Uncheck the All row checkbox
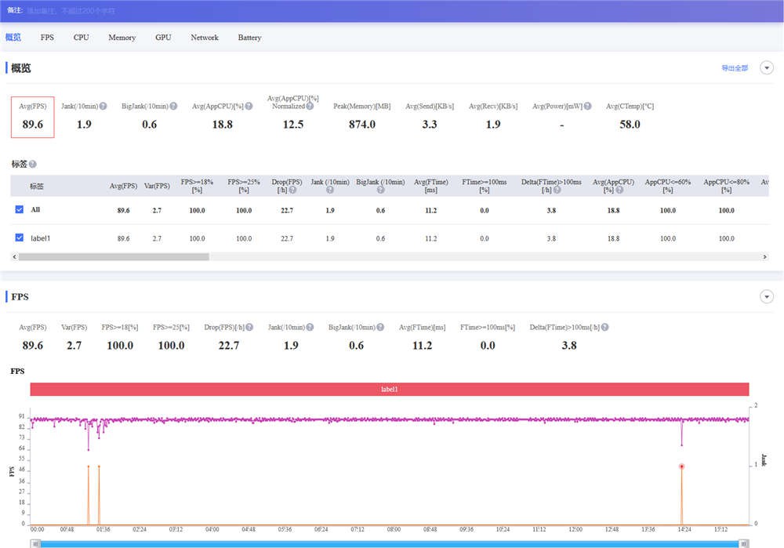The width and height of the screenshot is (784, 548). pyautogui.click(x=20, y=209)
